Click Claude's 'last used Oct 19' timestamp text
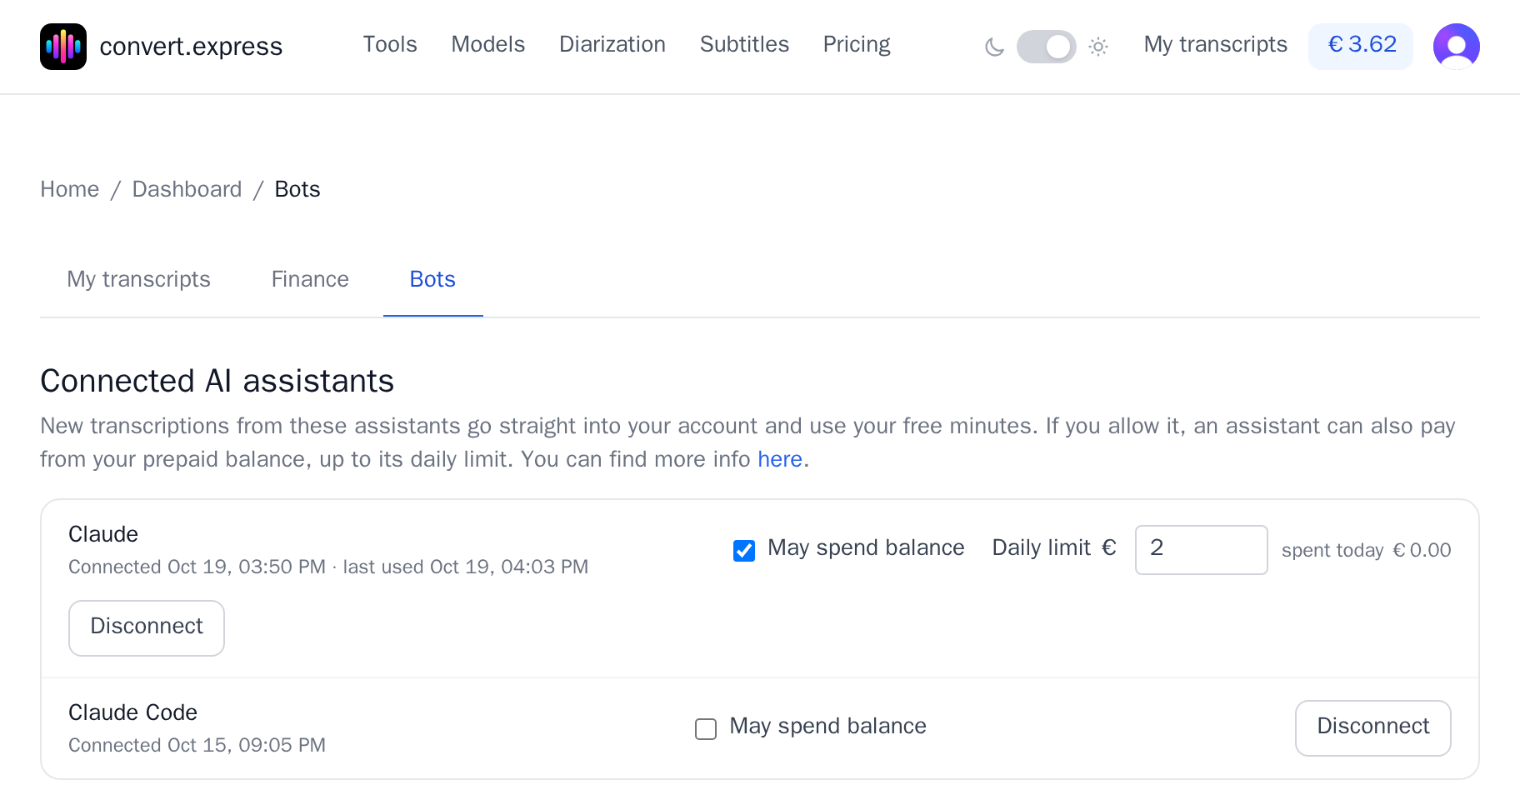1520x810 pixels. [x=465, y=567]
